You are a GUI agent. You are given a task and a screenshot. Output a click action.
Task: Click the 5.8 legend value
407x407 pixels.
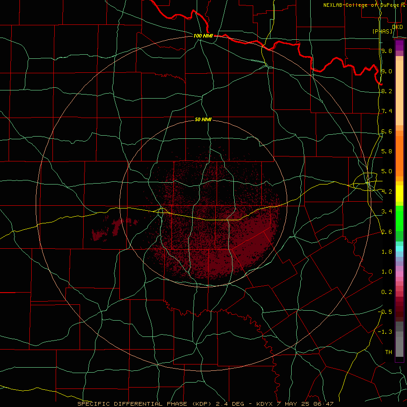tap(387, 151)
